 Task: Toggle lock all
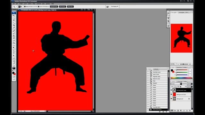point(181,87)
